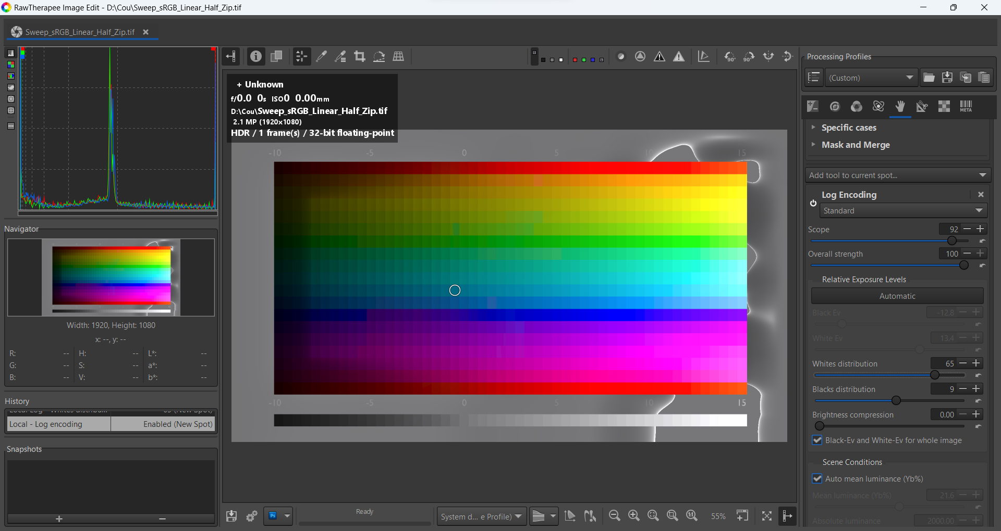
Task: Activate the perspective correction grid tool
Action: (398, 56)
